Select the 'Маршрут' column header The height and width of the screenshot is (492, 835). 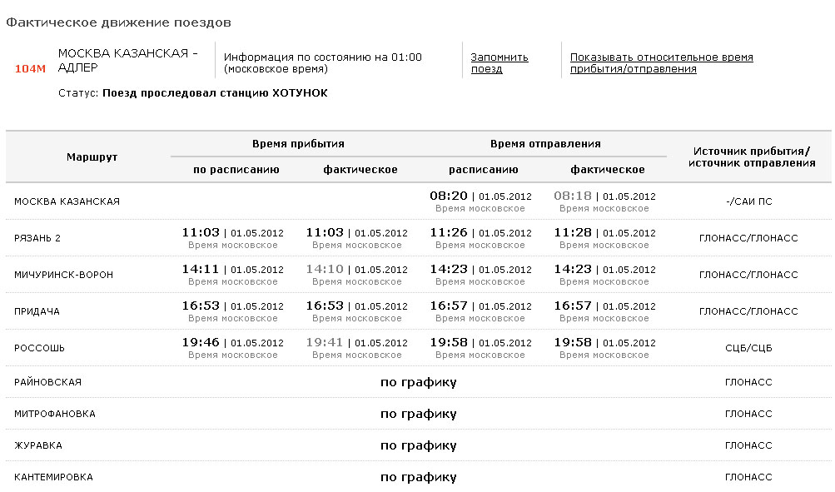(x=92, y=157)
